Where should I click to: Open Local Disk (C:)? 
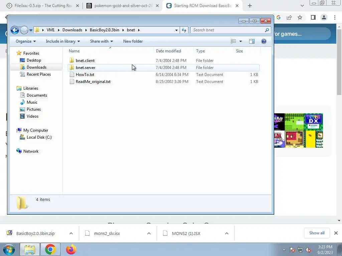click(x=39, y=137)
